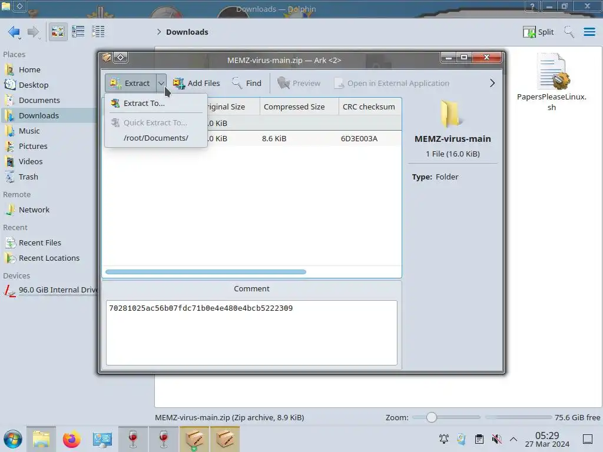This screenshot has width=603, height=452.
Task: Click the blue system tray icon beside the bell
Action: [462, 438]
